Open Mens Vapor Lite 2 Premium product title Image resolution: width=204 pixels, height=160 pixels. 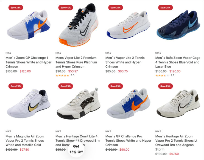76,62
